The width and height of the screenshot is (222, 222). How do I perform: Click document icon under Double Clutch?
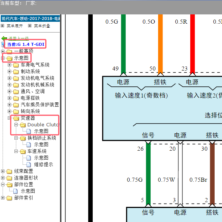[29, 131]
